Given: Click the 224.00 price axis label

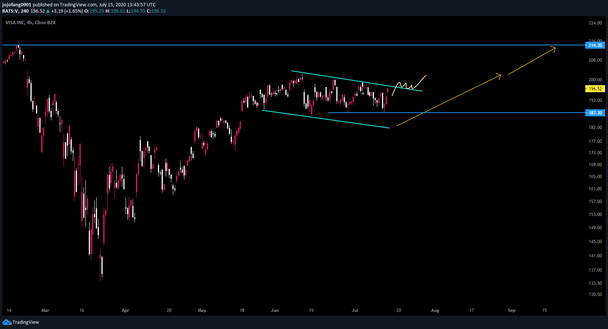Looking at the screenshot, I should [x=595, y=23].
